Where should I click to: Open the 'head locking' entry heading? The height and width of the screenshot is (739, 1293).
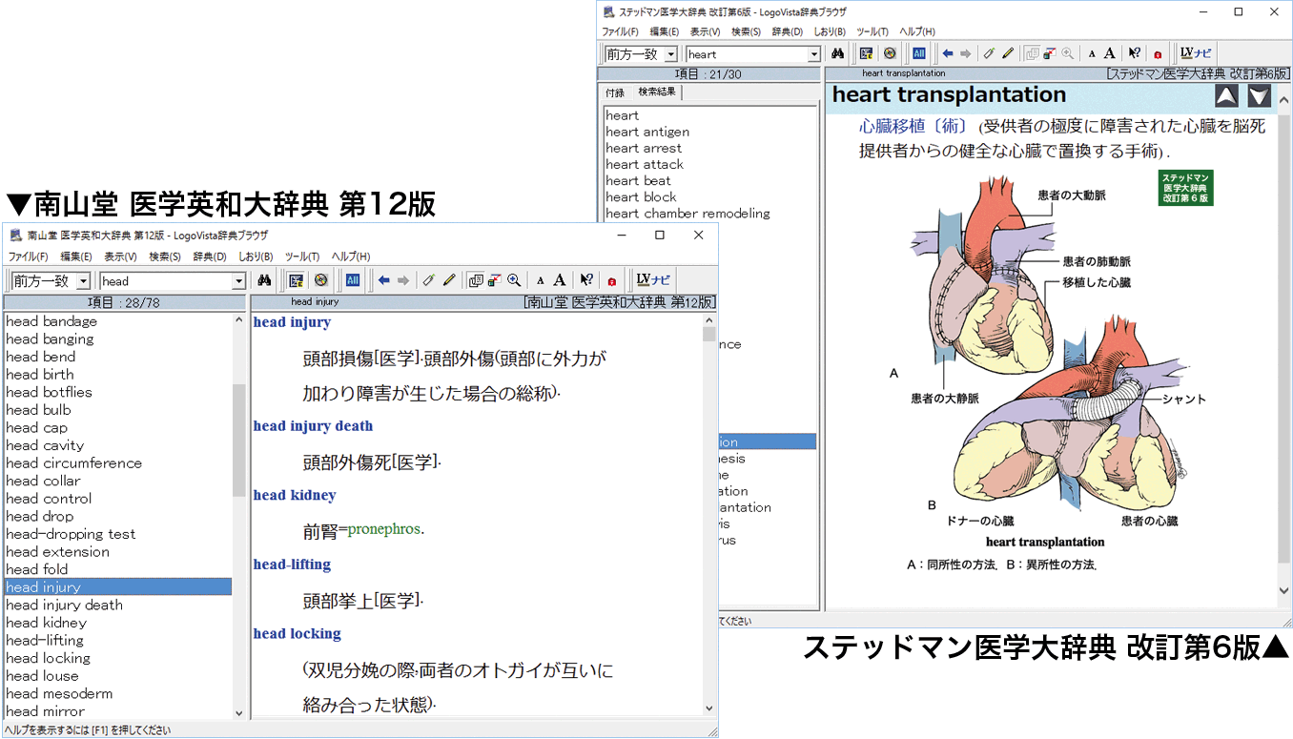coord(297,634)
